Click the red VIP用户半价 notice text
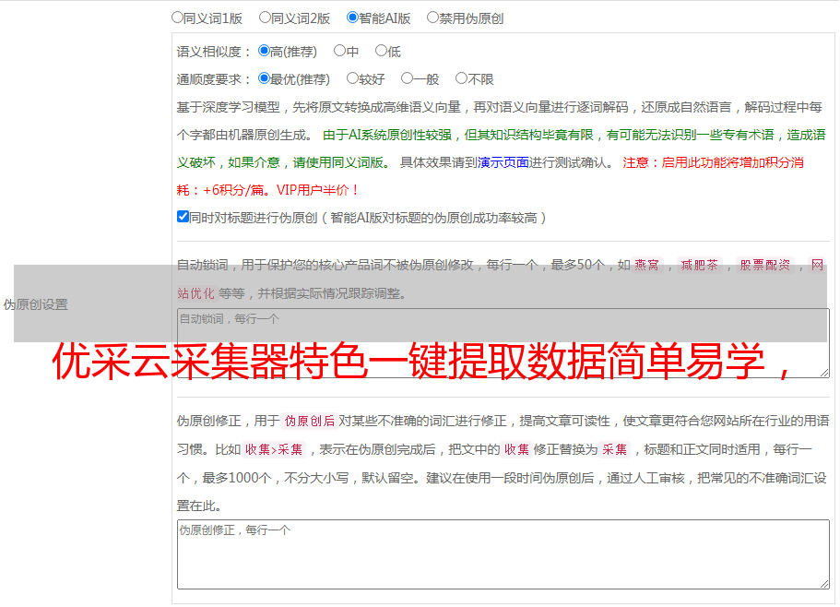 317,190
